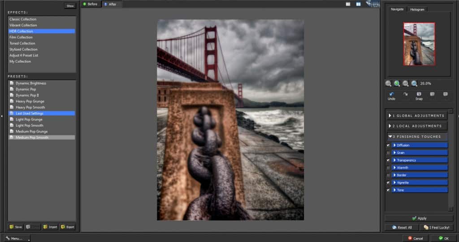Toggle the Tone checkbox

pyautogui.click(x=388, y=190)
